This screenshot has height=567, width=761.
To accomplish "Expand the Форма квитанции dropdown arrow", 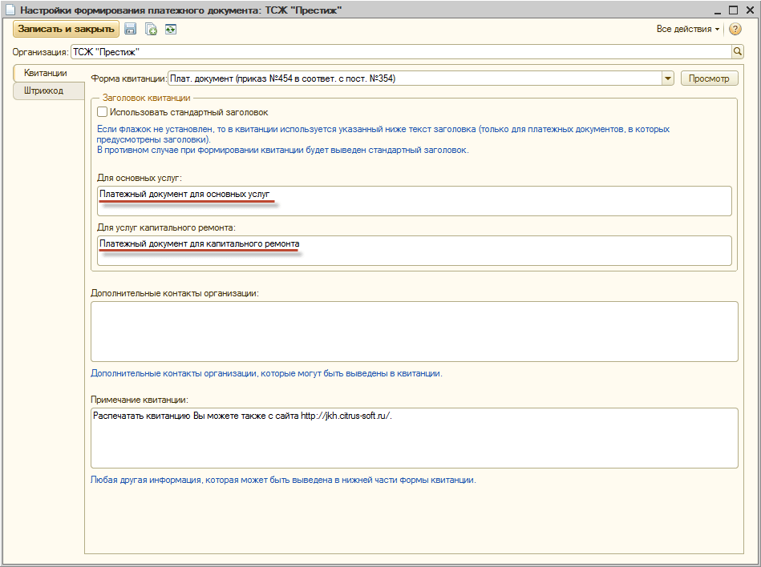I will point(668,78).
